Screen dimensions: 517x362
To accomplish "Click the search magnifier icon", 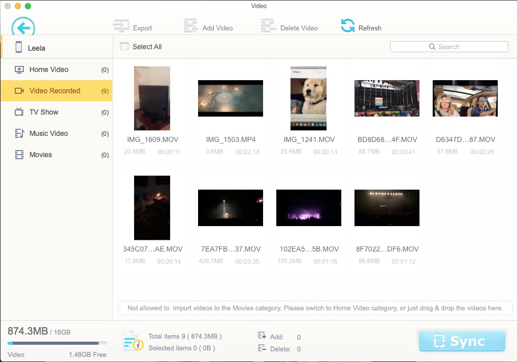I will 432,47.
